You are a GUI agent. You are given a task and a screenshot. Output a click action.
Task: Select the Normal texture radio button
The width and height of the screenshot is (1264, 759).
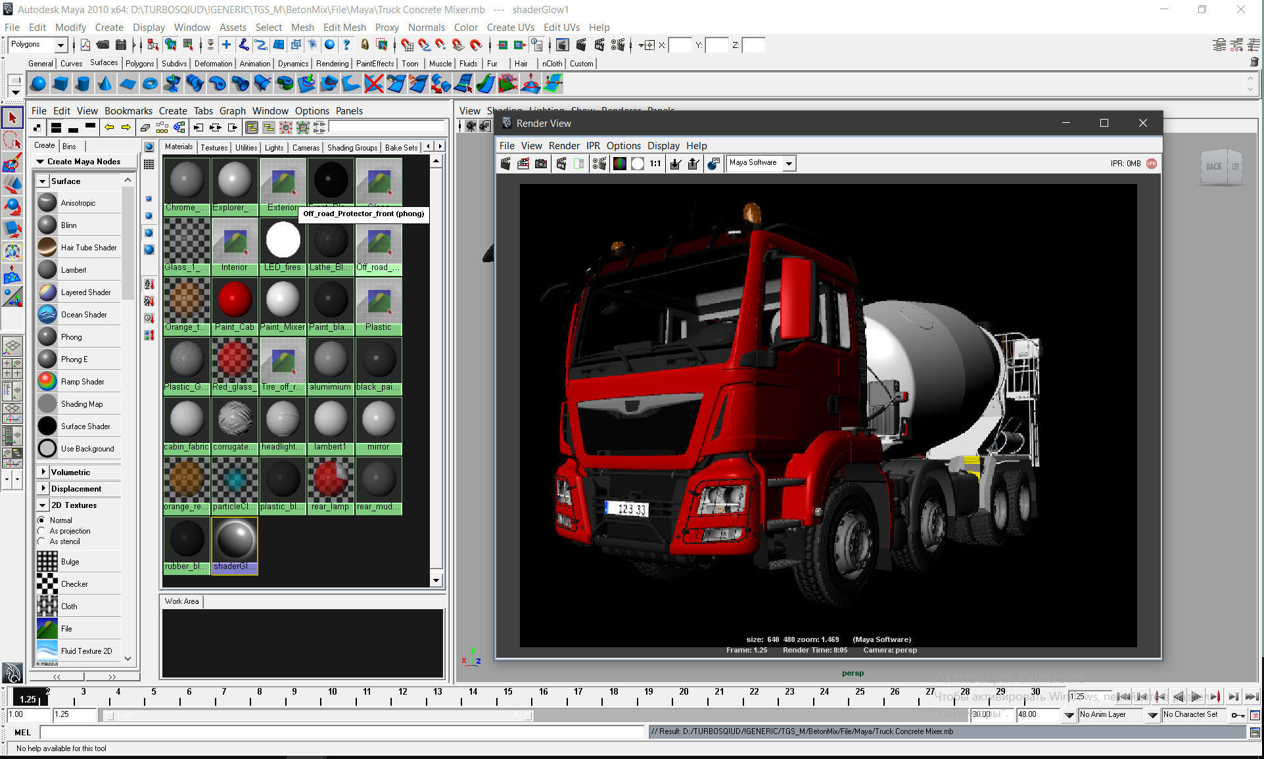coord(41,520)
